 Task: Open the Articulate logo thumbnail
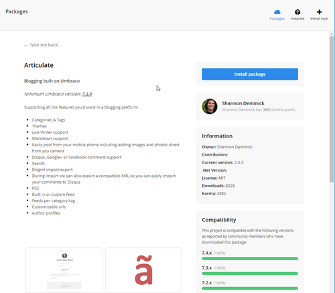143,270
